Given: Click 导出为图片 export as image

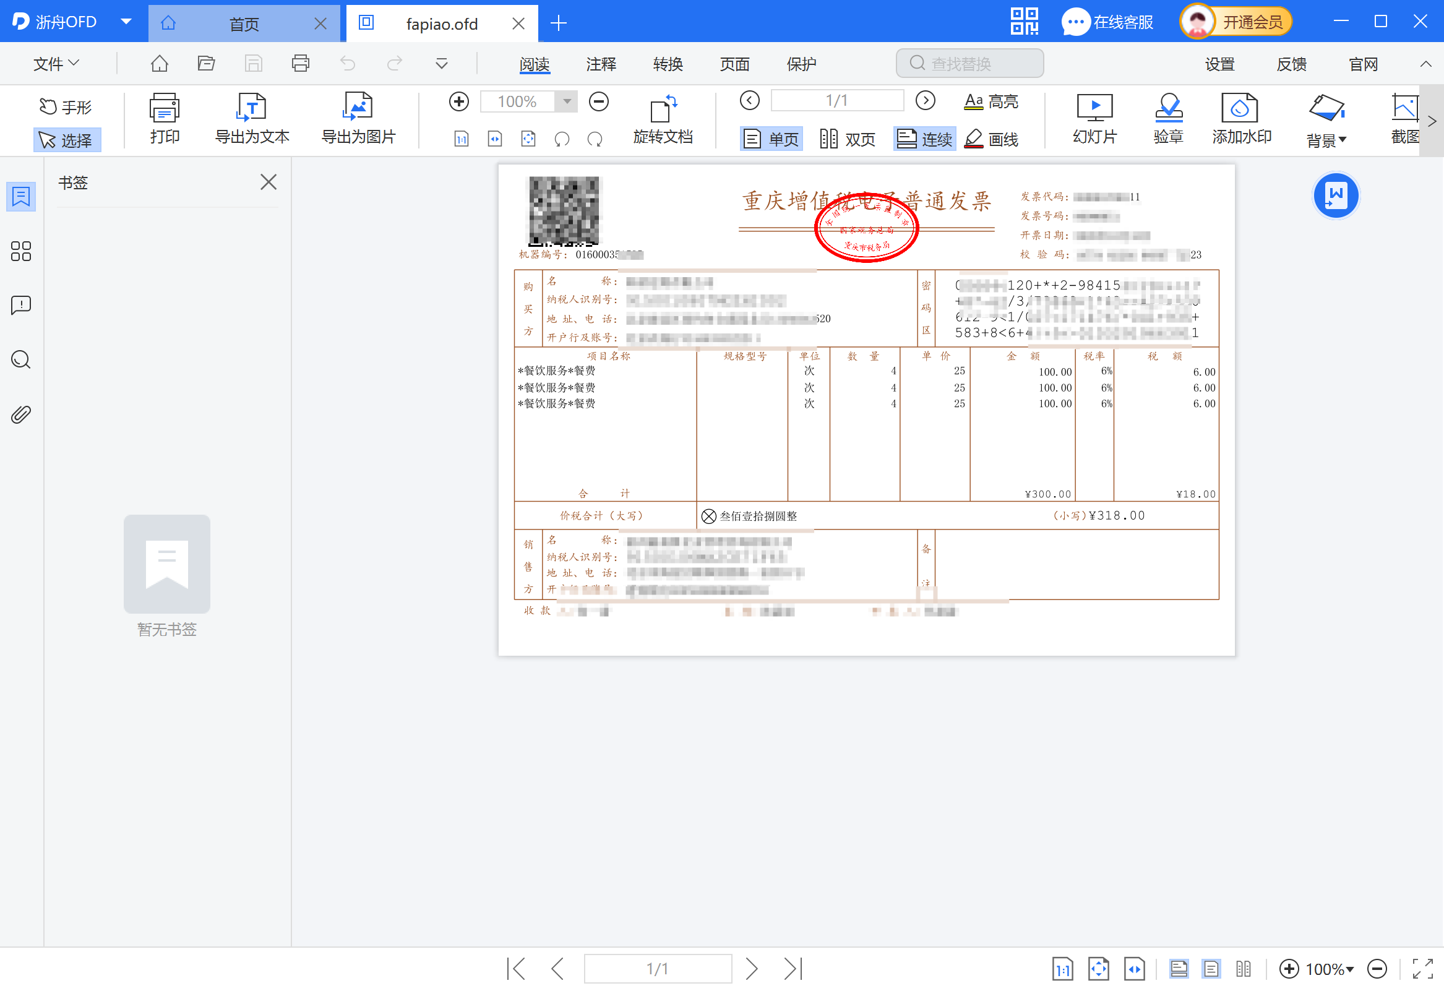Looking at the screenshot, I should (x=357, y=119).
